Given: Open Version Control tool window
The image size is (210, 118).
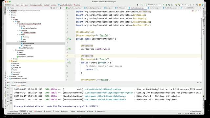Looking at the screenshot, I should pyautogui.click(x=13, y=111).
